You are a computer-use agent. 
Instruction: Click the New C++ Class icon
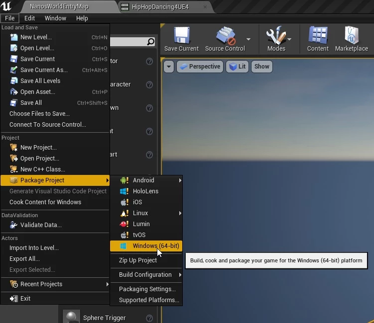14,169
